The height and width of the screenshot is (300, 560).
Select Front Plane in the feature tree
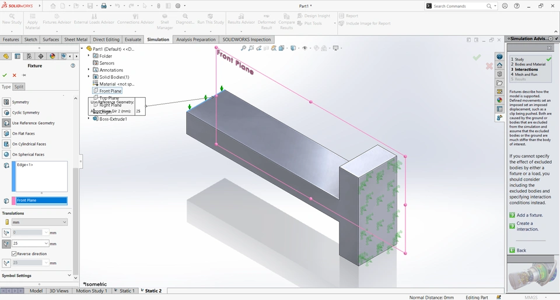(x=110, y=91)
